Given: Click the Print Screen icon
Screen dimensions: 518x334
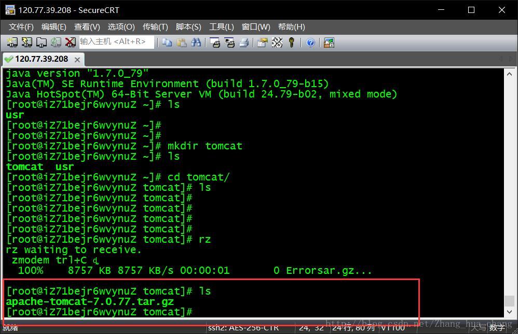Looking at the screenshot, I should pos(215,42).
